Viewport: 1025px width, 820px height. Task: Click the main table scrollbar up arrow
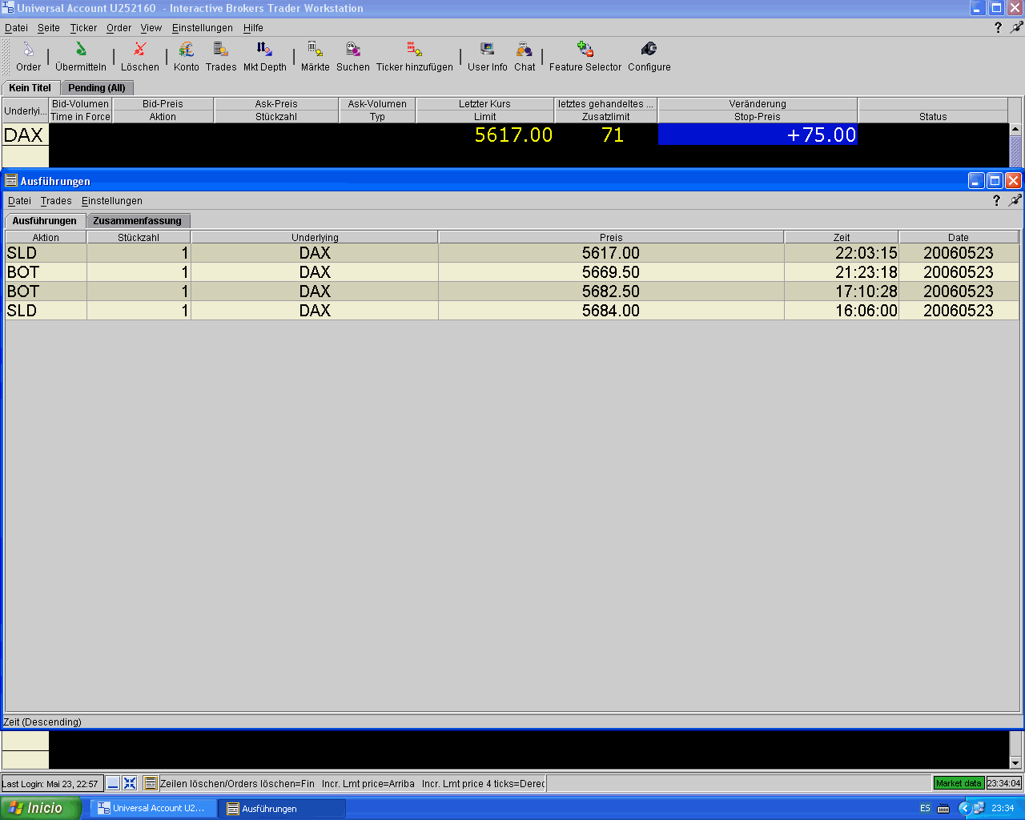pos(1015,129)
